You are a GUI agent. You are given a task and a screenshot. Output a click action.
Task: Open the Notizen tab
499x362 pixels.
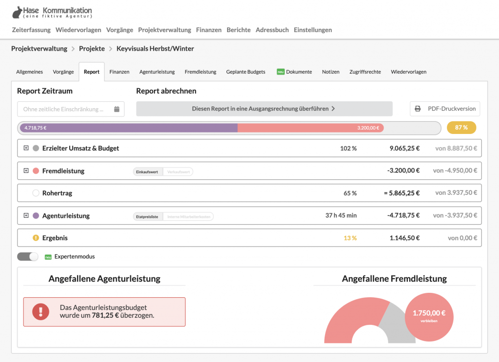coord(331,72)
